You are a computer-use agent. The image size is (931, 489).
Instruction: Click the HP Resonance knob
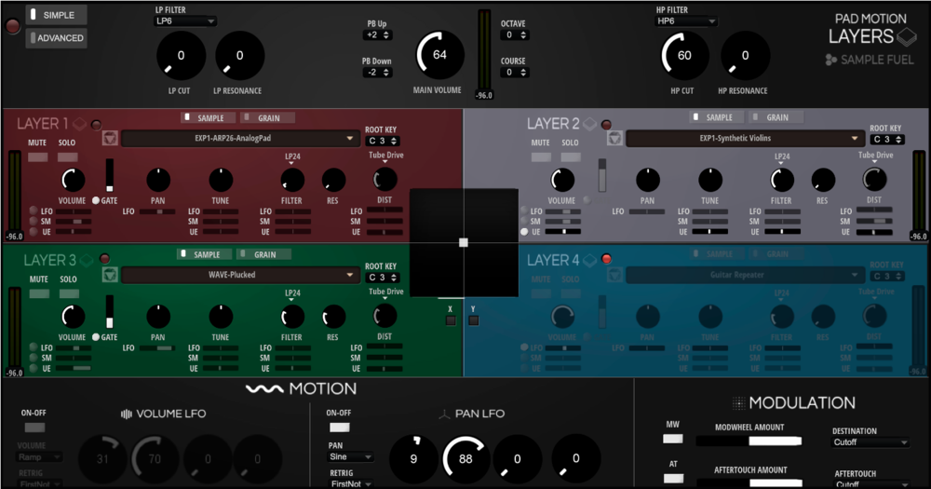[x=745, y=55]
